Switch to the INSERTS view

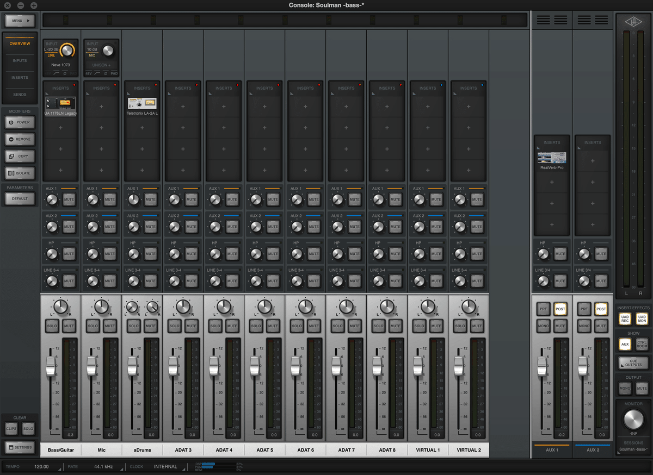coord(20,78)
